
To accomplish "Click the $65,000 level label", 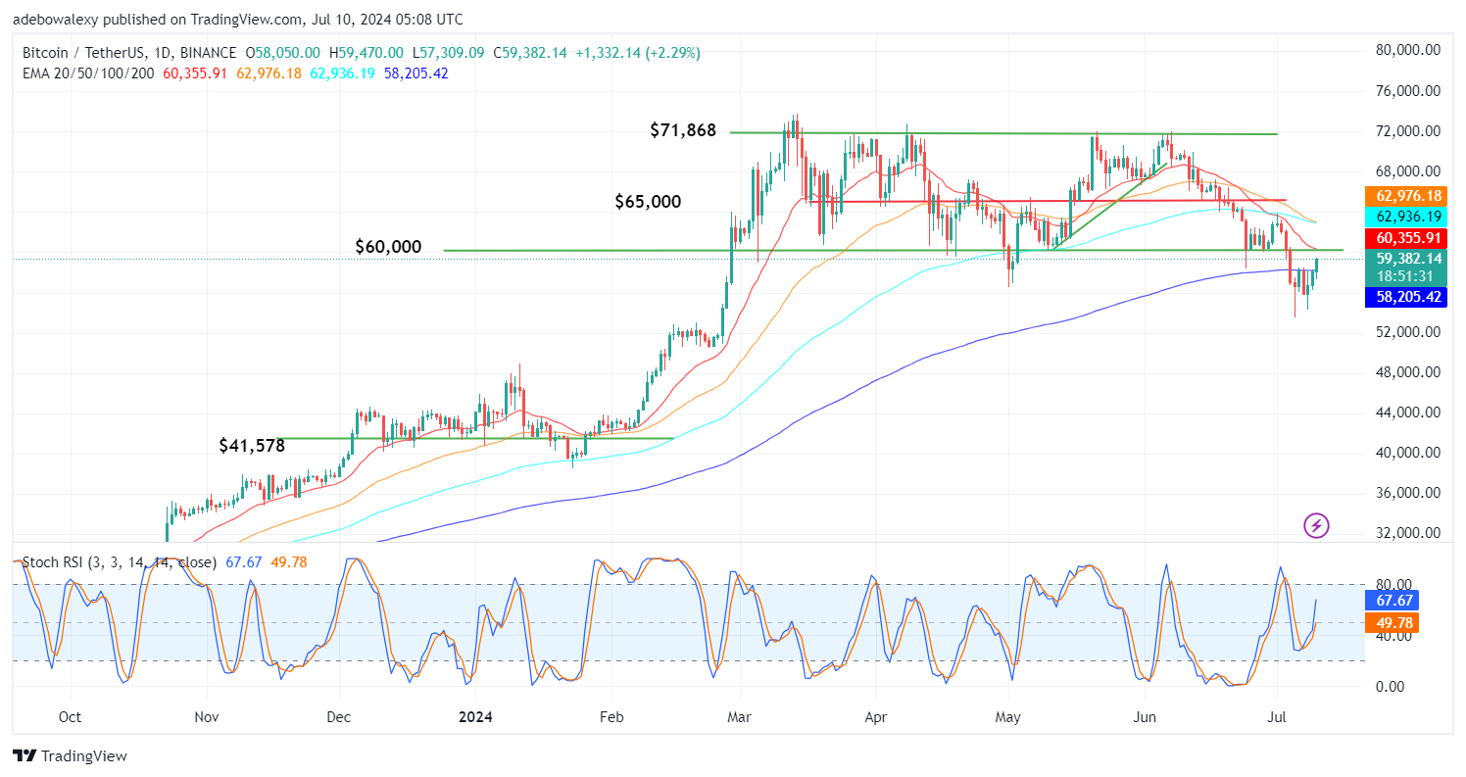I will coord(648,202).
